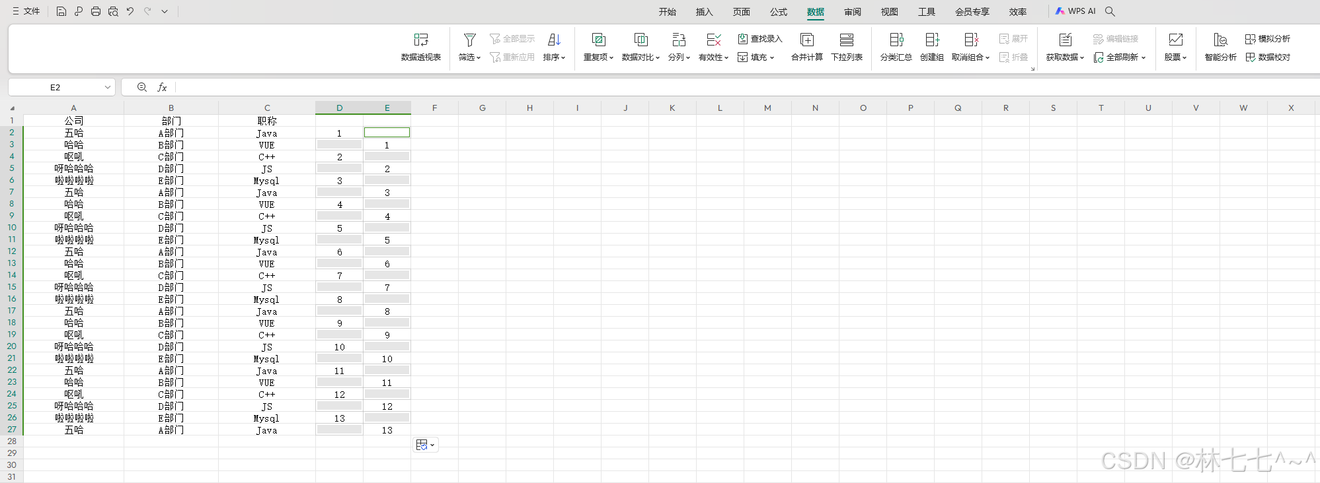This screenshot has height=483, width=1320.
Task: Select row 6 cell containing Mysql
Action: pos(267,180)
